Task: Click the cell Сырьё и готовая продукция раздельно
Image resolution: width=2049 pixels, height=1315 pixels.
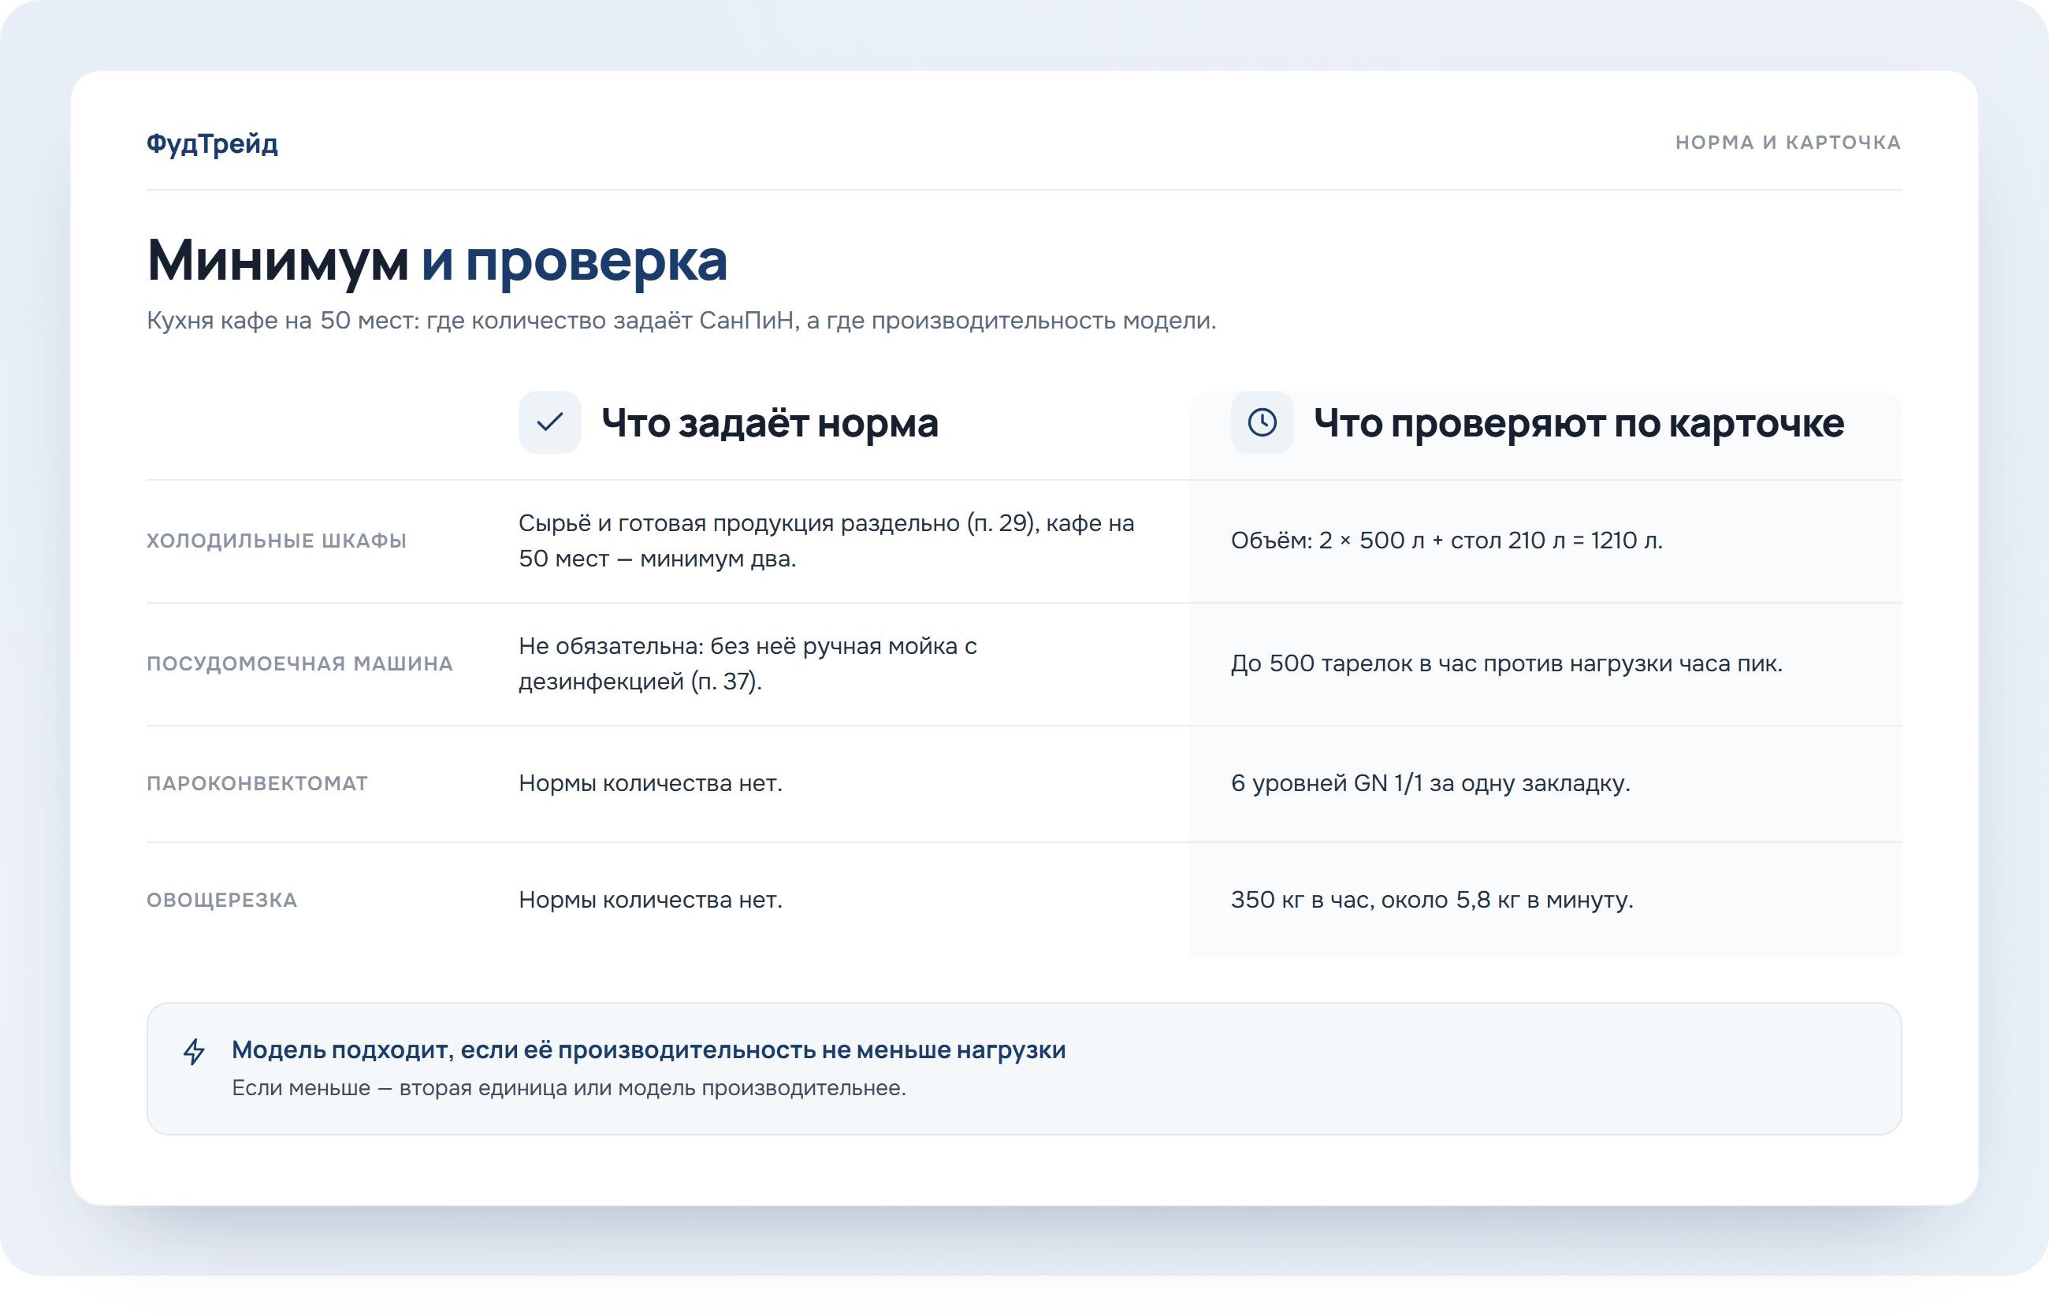Action: (x=826, y=540)
